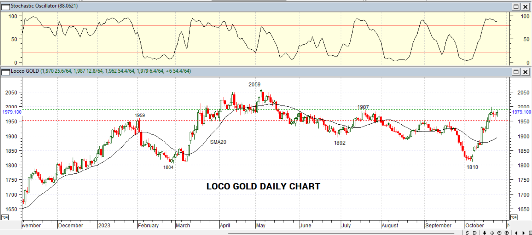The image size is (532, 235).
Task: Click the scroll chart left arrow
Action: (x=516, y=233)
